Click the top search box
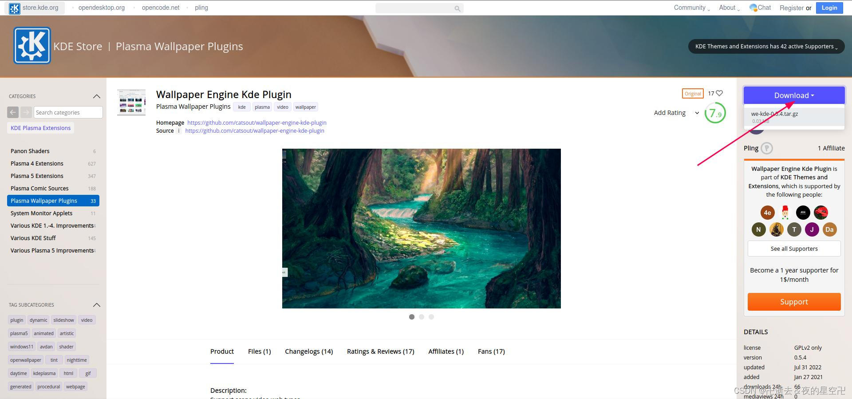This screenshot has height=399, width=852. [419, 8]
